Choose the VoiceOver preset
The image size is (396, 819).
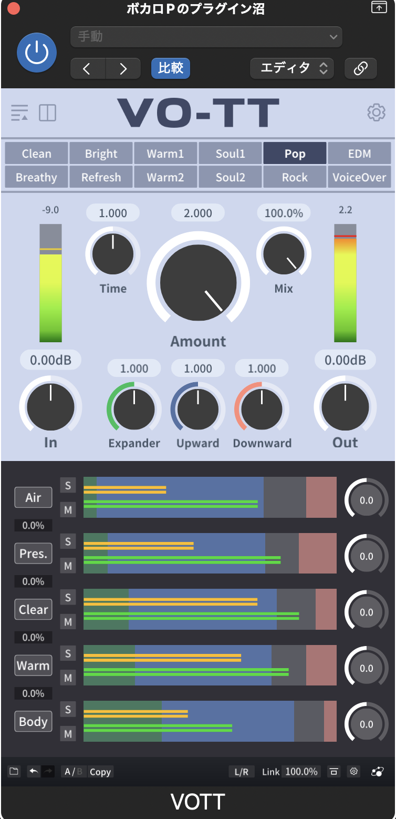coord(359,177)
